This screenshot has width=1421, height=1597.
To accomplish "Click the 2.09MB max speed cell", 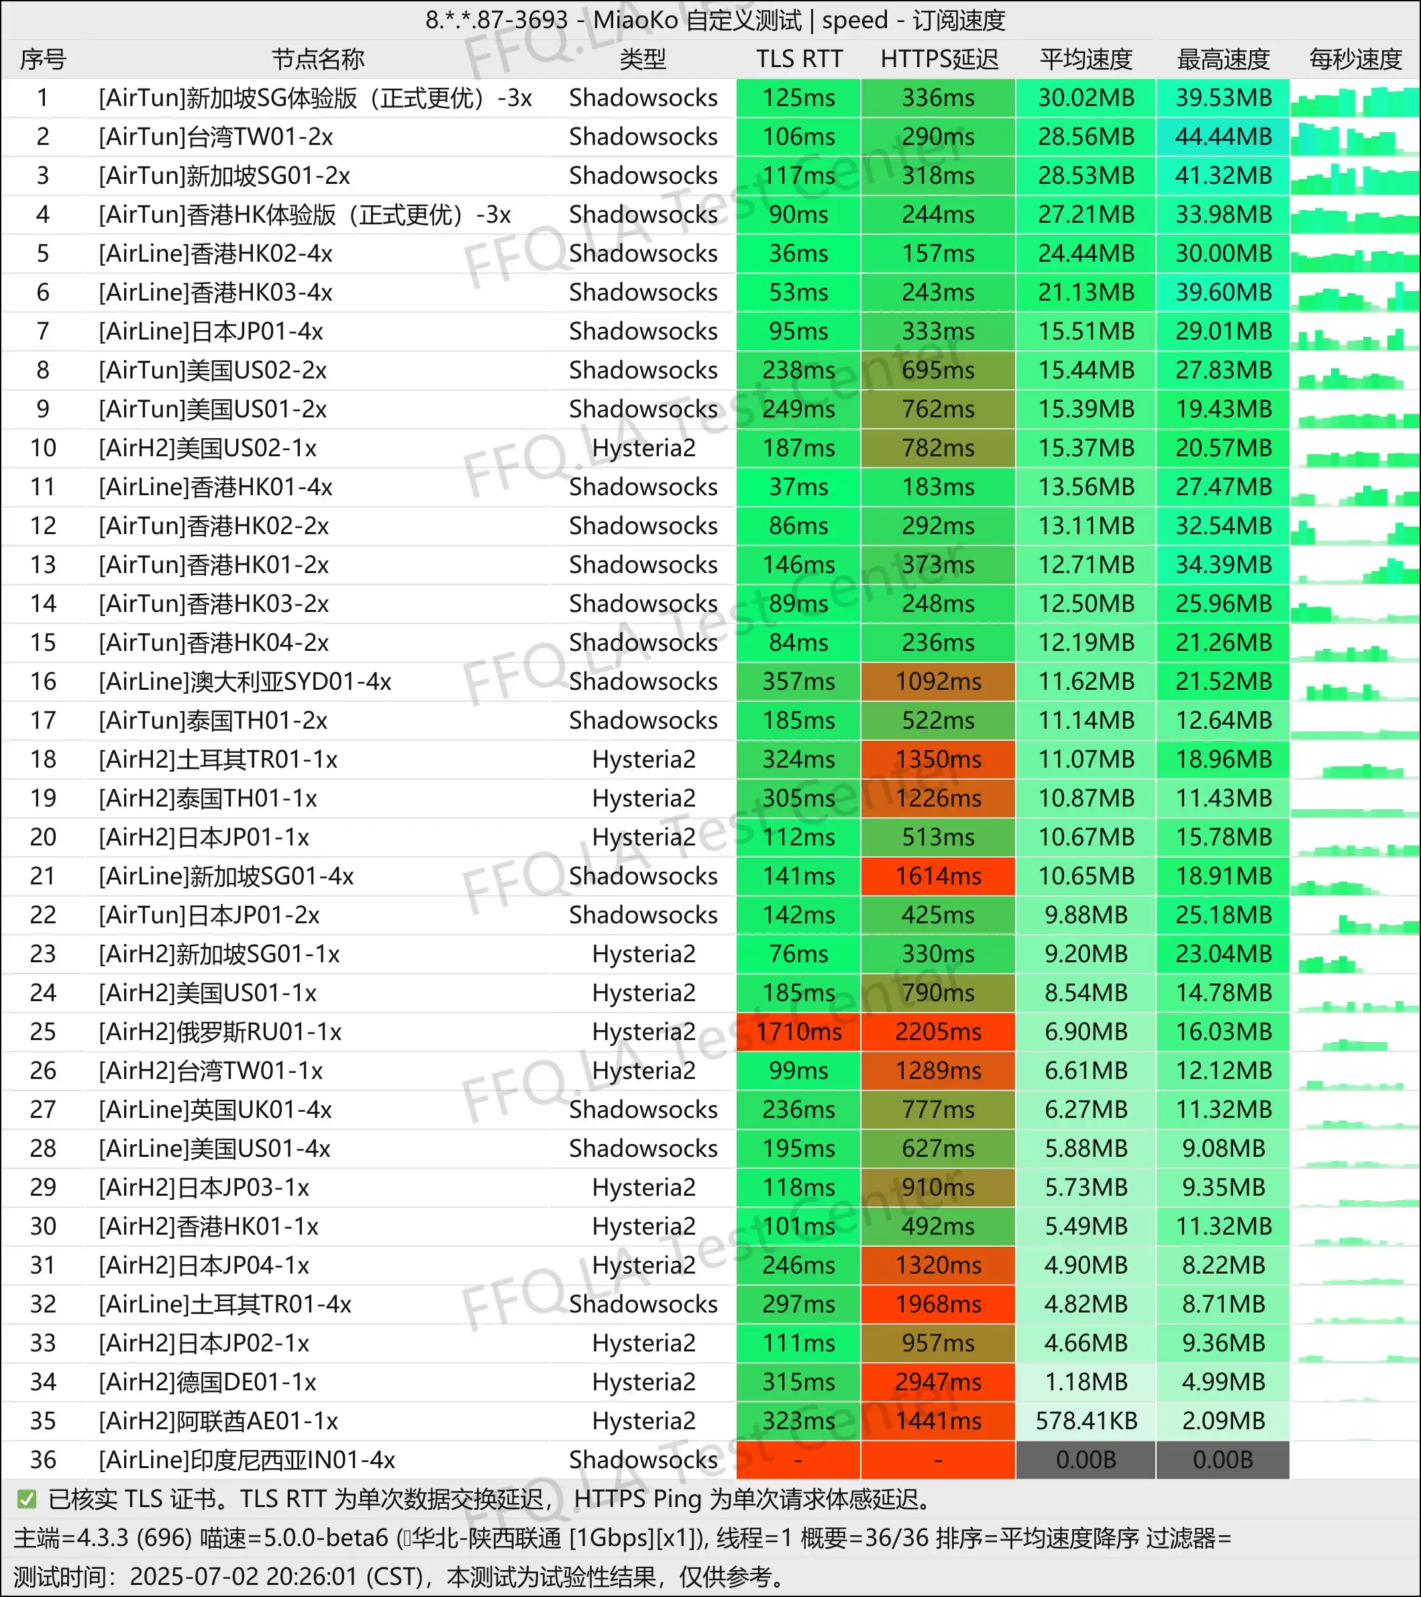I will [1223, 1421].
